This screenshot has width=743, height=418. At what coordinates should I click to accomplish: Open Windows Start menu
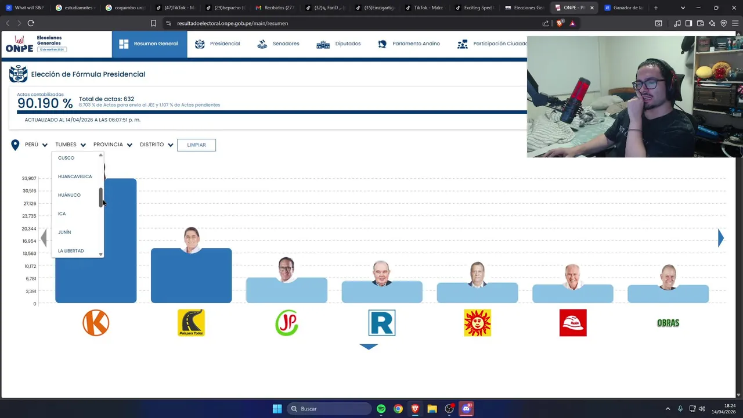[x=277, y=409]
